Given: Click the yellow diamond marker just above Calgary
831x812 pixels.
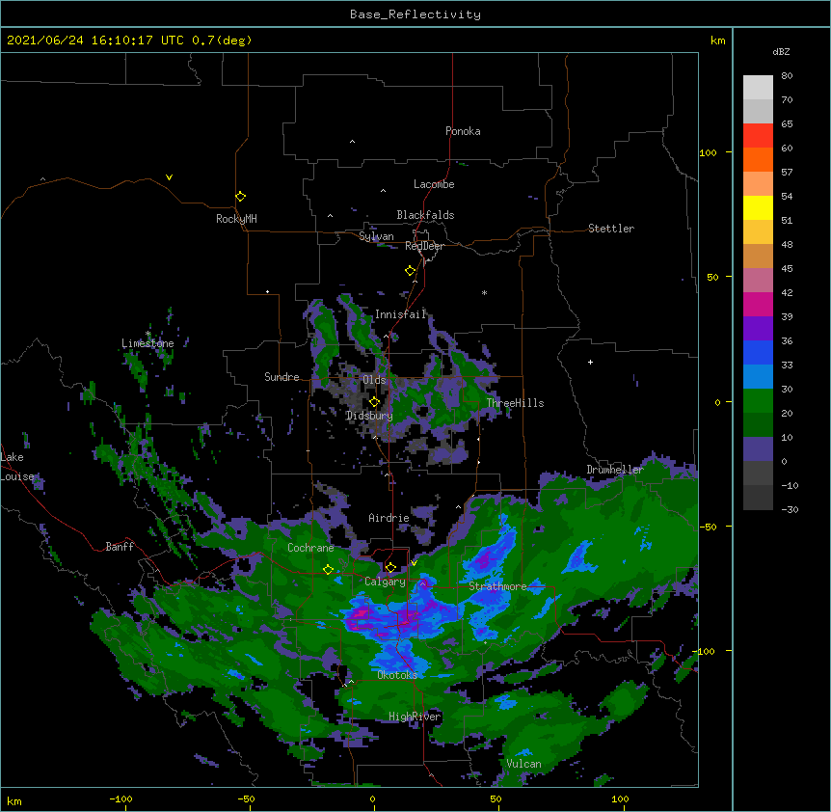Looking at the screenshot, I should (x=391, y=568).
